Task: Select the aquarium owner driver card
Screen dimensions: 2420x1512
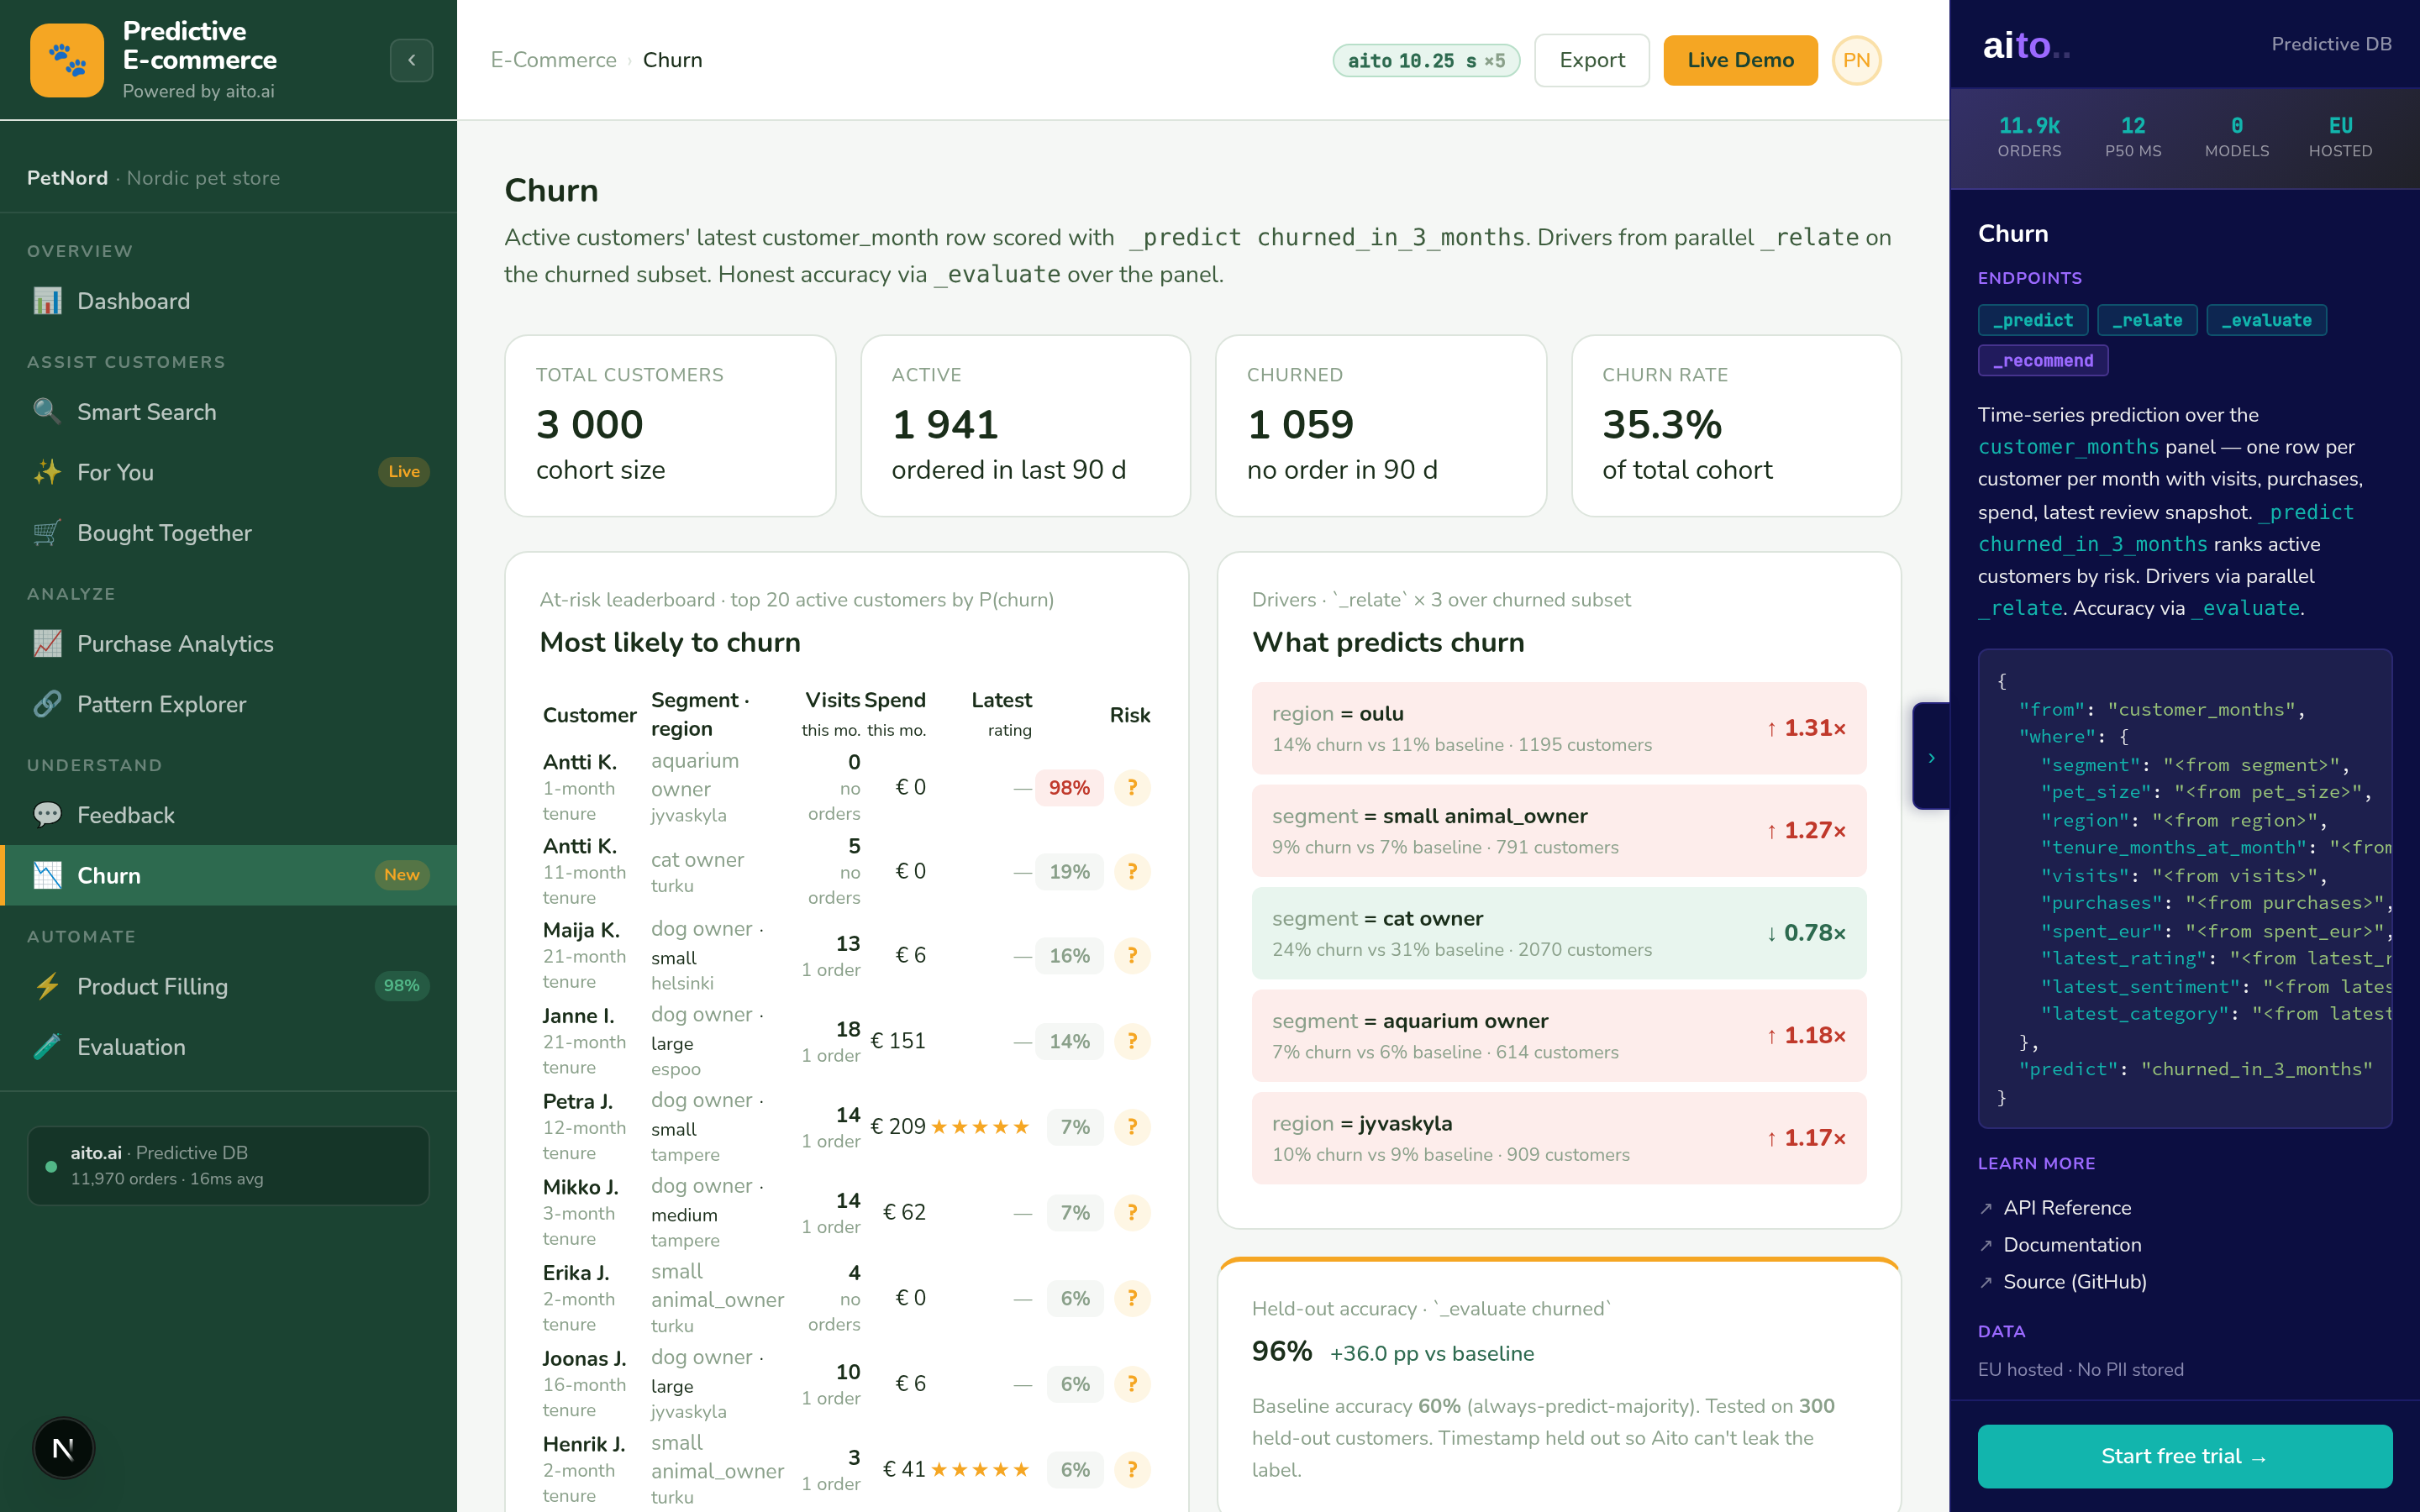Action: point(1558,1035)
